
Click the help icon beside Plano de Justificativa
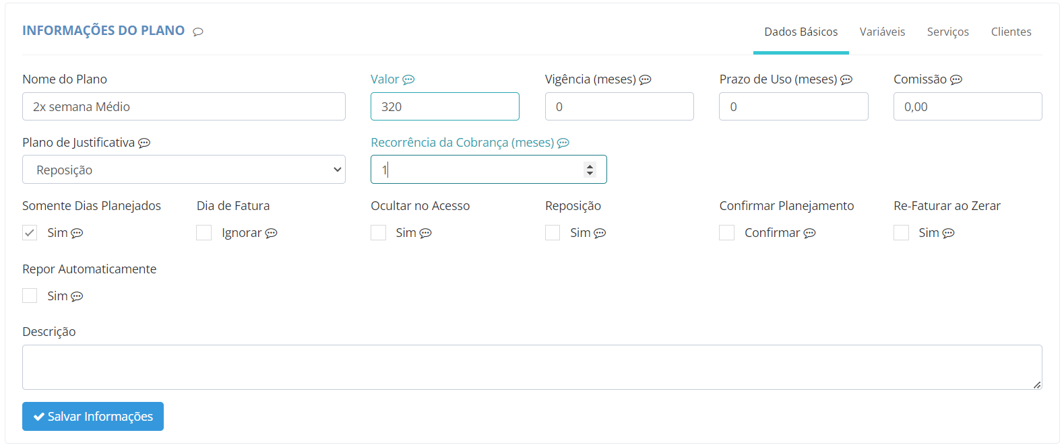[144, 143]
